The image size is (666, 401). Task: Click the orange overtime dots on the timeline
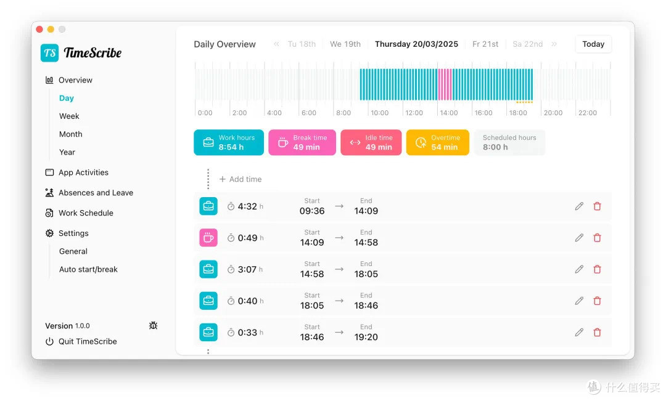point(524,102)
